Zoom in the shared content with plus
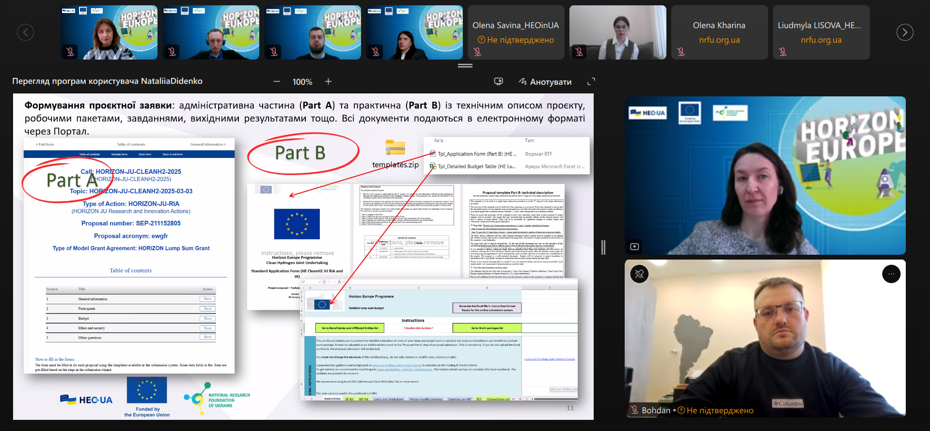Image resolution: width=930 pixels, height=431 pixels. (328, 81)
